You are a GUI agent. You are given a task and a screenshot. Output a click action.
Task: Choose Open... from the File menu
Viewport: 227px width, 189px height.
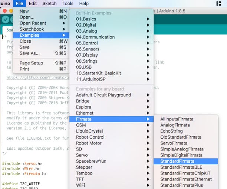(41, 17)
